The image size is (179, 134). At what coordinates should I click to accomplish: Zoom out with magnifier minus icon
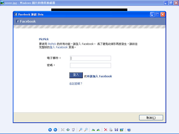pyautogui.click(x=86, y=130)
